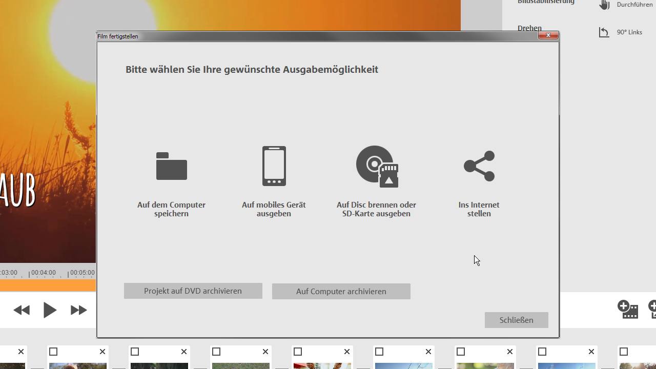
Task: Tick the checkbox on the red-hat storyboard clip
Action: click(298, 352)
